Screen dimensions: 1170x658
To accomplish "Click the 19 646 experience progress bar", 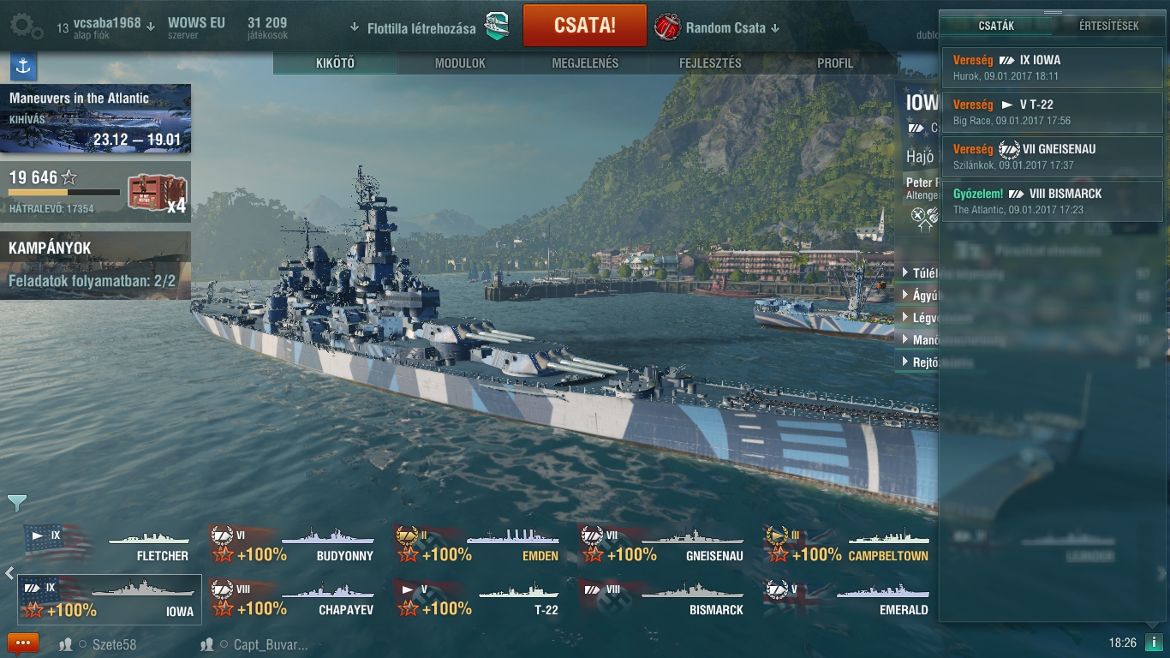I will tap(64, 193).
